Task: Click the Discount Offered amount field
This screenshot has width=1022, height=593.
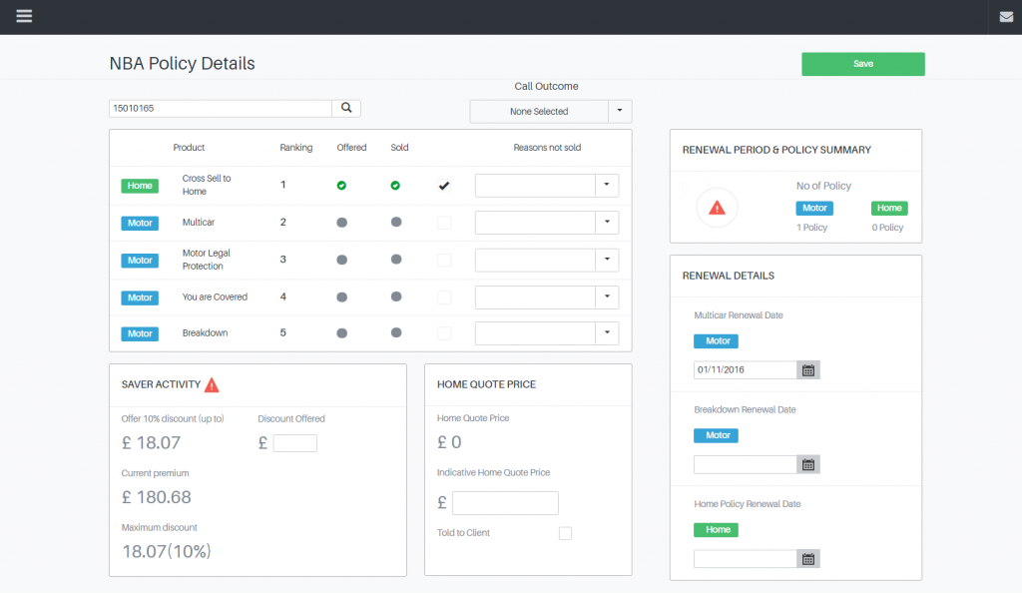Action: 294,443
